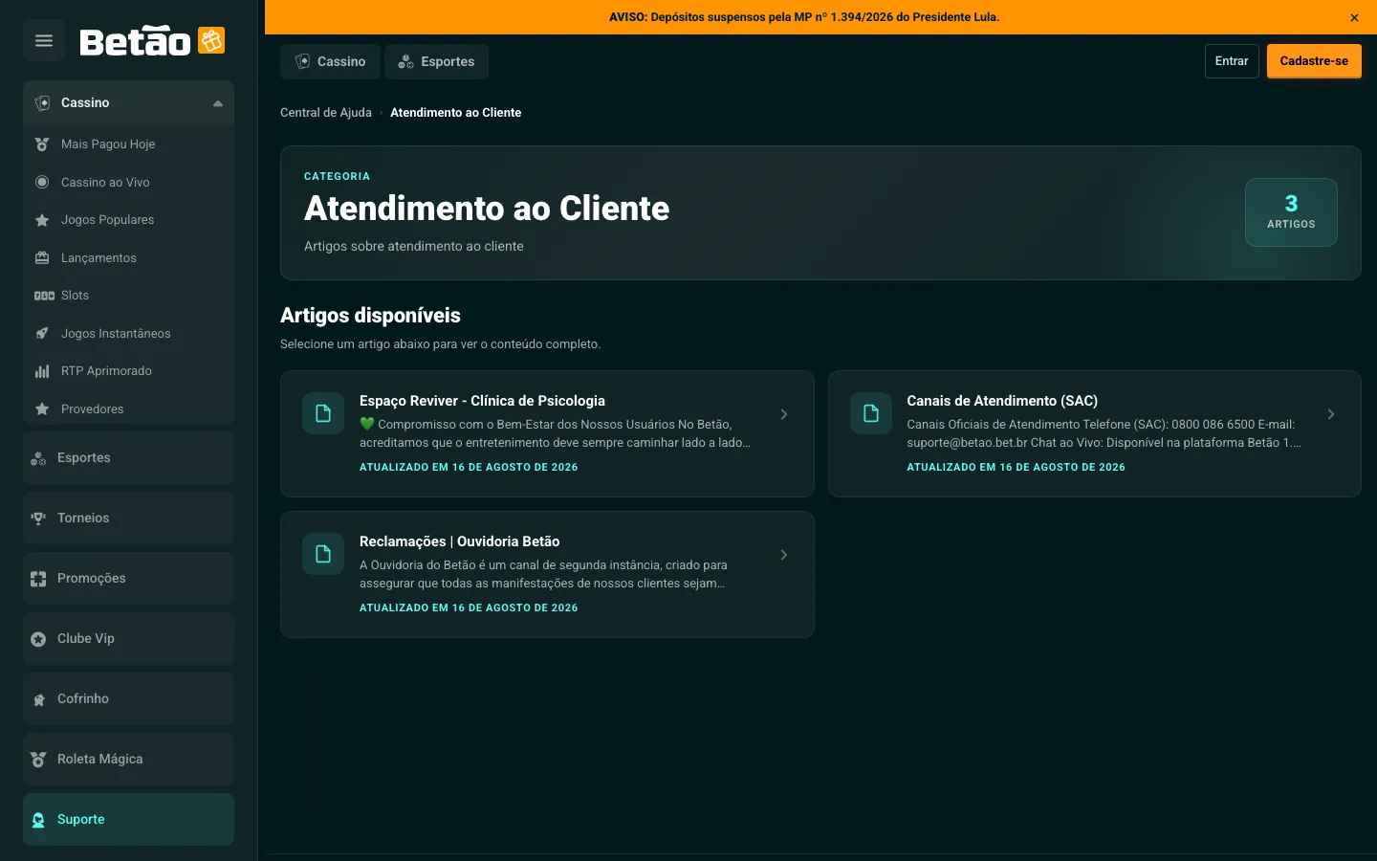
Task: Click the star icon beside Provedores
Action: [42, 408]
